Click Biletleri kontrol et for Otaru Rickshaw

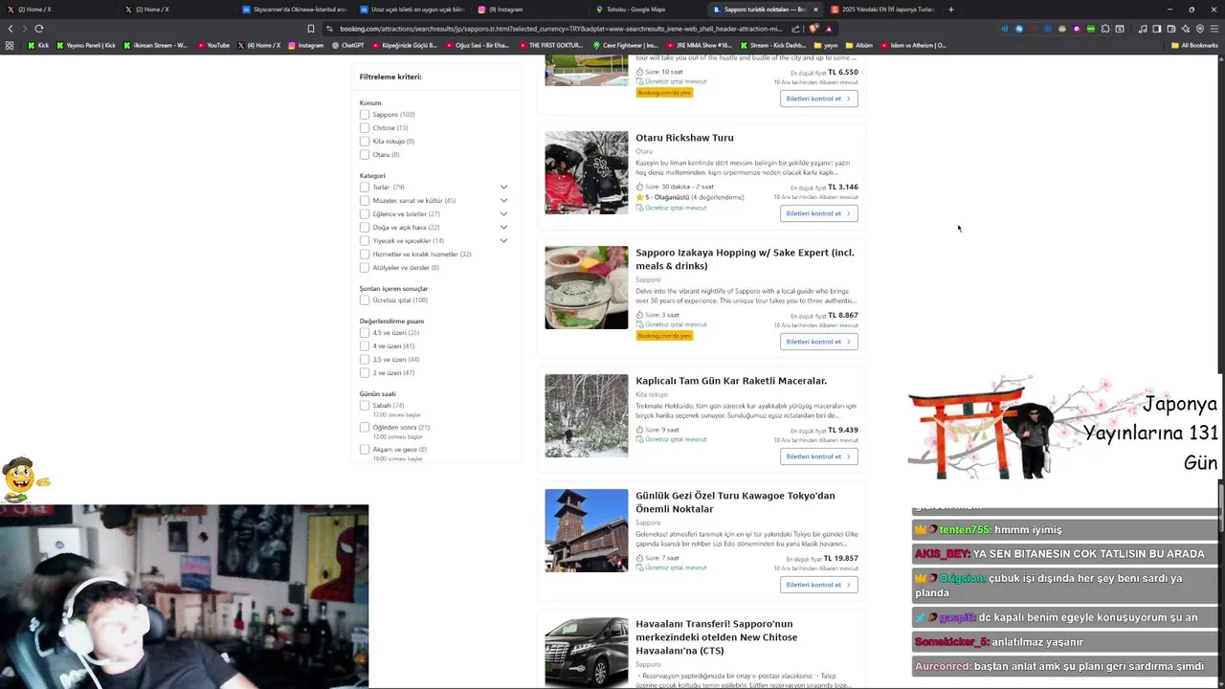tap(818, 213)
